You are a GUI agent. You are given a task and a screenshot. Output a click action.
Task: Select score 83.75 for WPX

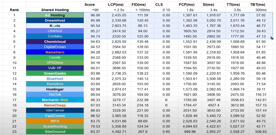pos(95,121)
